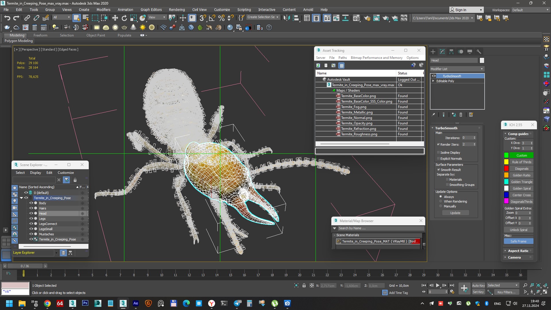The height and width of the screenshot is (310, 551).
Task: Open the Motion panel icon
Action: (x=461, y=52)
